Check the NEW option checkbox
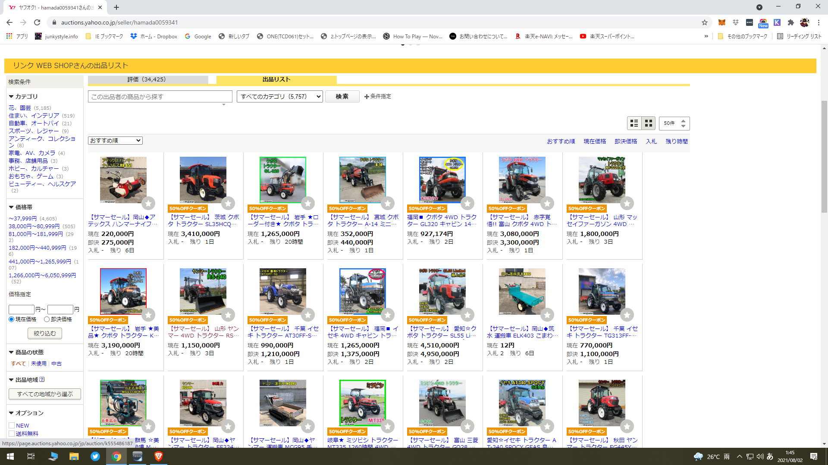This screenshot has height=465, width=828. (x=12, y=425)
